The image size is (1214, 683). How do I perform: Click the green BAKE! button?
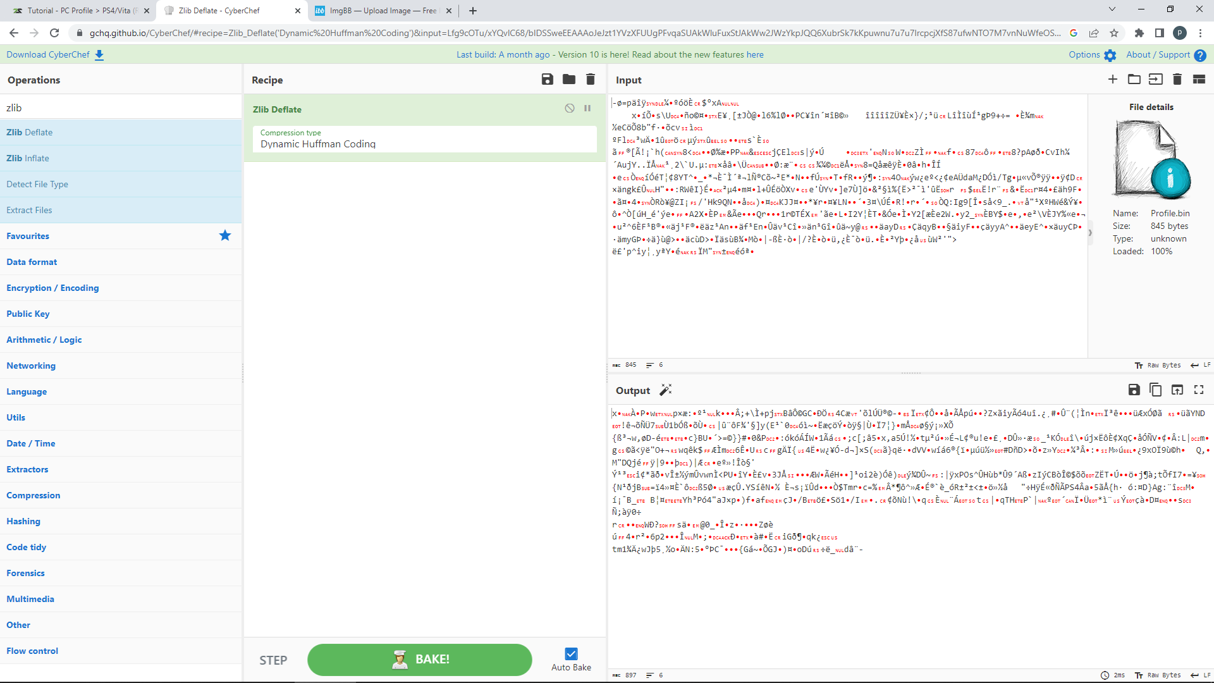pos(420,660)
